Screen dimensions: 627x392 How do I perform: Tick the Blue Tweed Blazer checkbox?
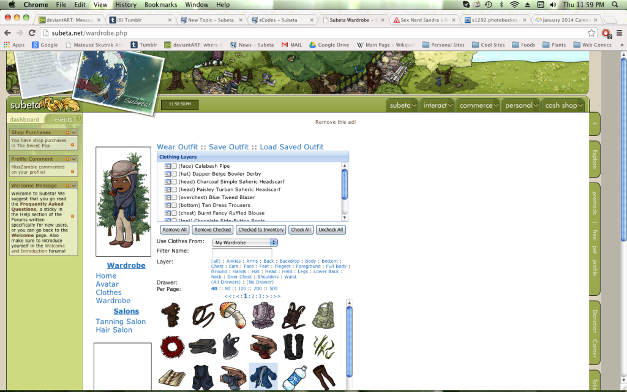click(x=175, y=197)
